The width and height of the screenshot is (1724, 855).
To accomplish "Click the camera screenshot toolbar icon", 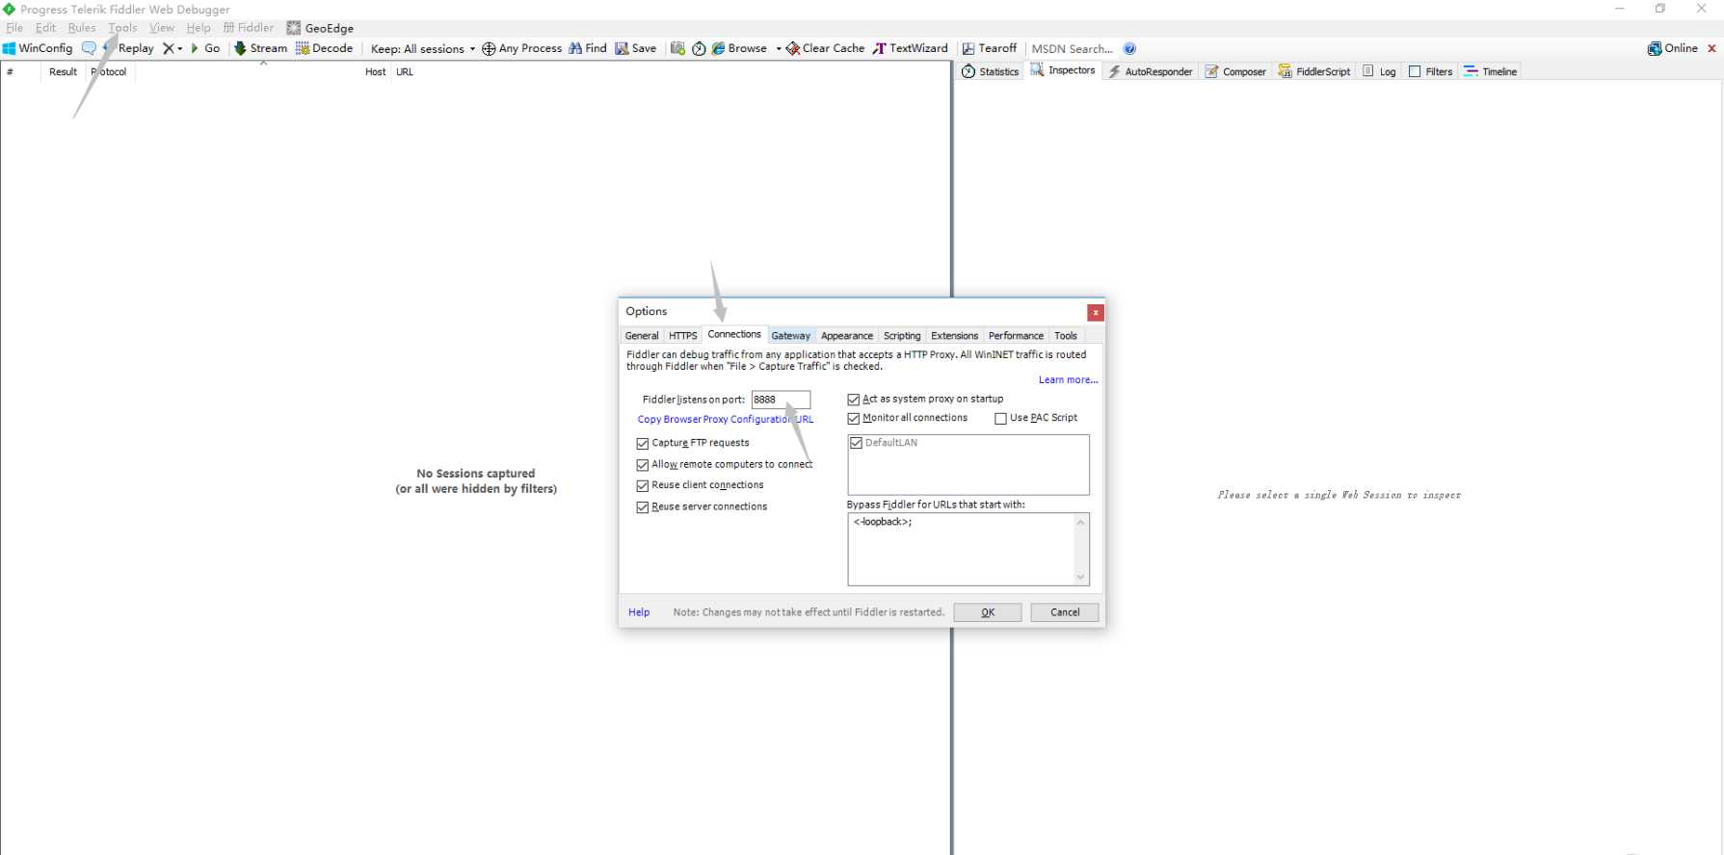I will coord(677,48).
